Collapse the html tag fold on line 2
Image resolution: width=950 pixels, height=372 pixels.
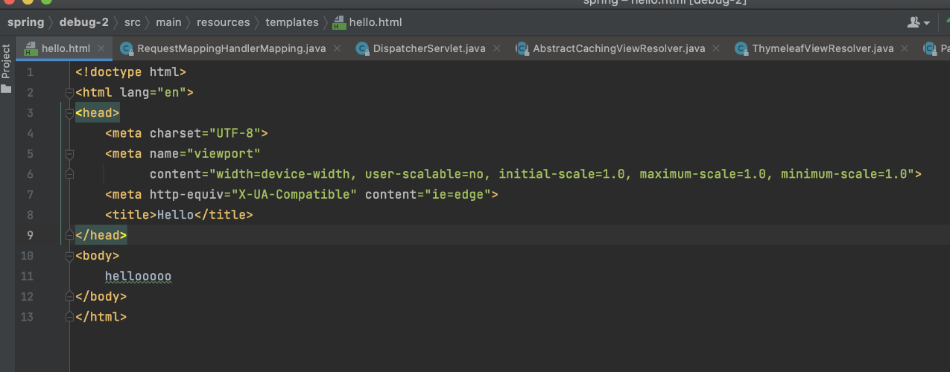(69, 93)
